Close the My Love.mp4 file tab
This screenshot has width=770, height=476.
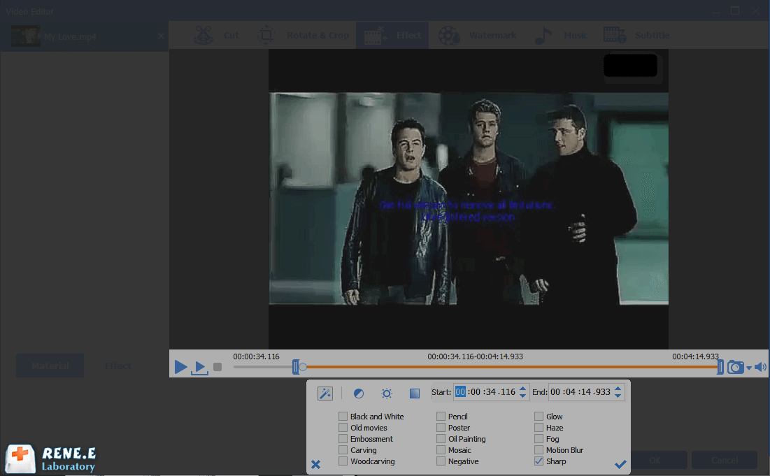tap(161, 36)
